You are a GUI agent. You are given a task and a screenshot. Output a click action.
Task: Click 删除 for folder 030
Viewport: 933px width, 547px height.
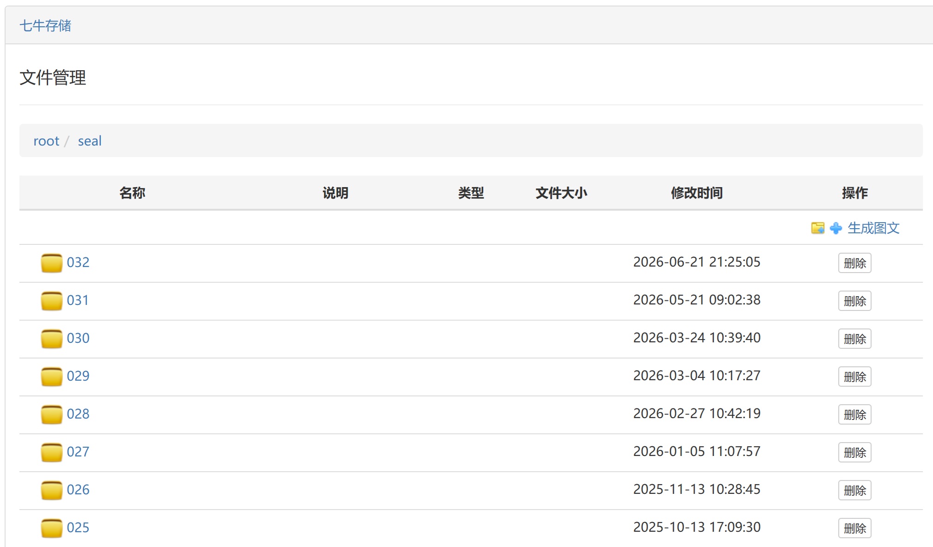pyautogui.click(x=855, y=339)
